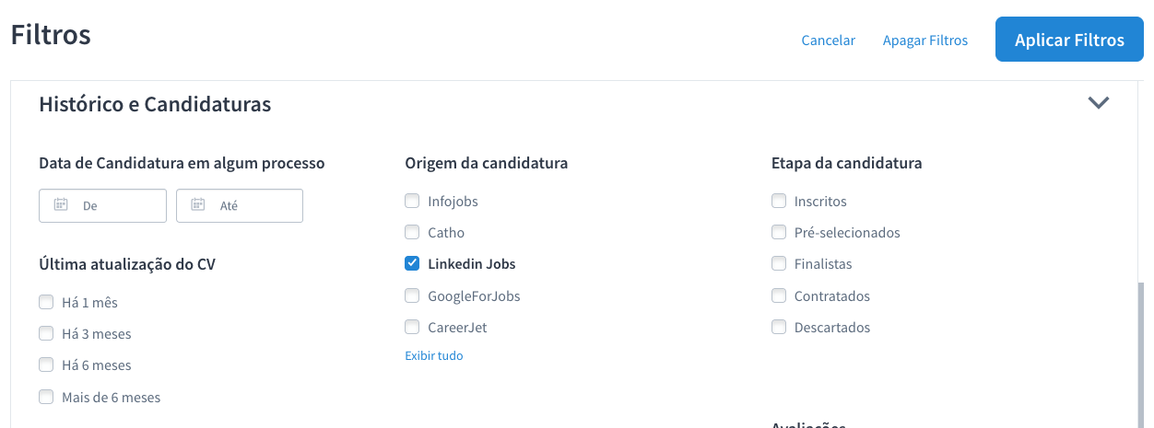This screenshot has height=428, width=1154.
Task: Enable the Infojobs origin checkbox
Action: pos(412,201)
